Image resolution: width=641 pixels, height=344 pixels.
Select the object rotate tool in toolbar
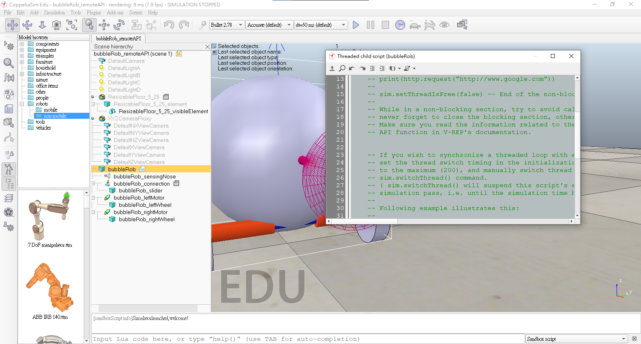click(x=119, y=25)
